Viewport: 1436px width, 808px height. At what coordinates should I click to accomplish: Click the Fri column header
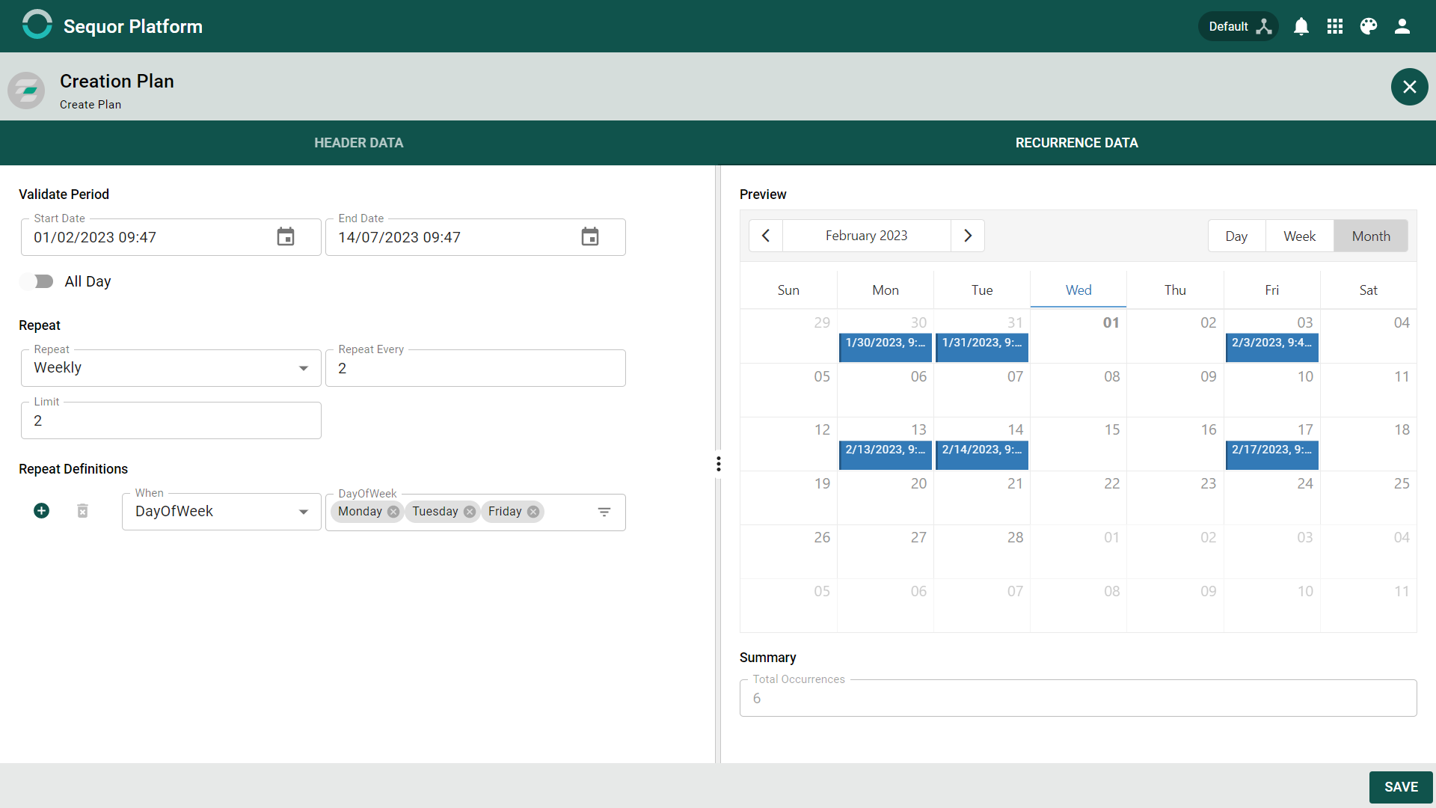1271,290
